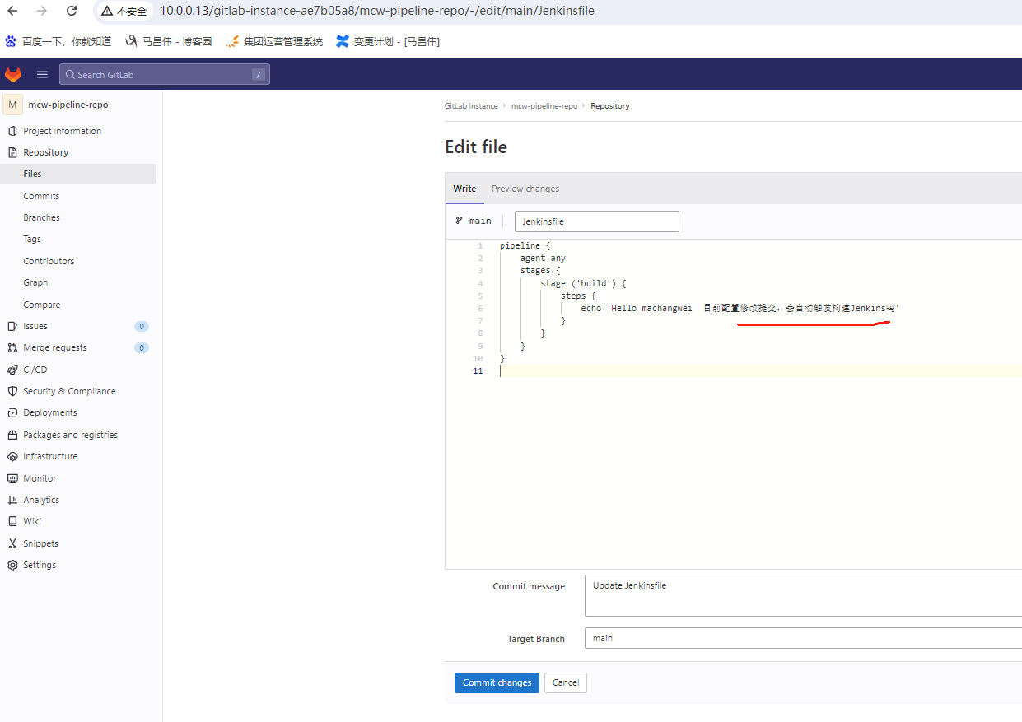Open Branches in the sidebar
Image resolution: width=1022 pixels, height=722 pixels.
(x=41, y=217)
